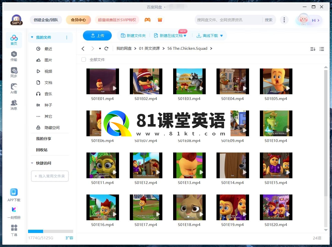Image resolution: width=332 pixels, height=247 pixels.
Task: Select 音乐 music category
Action: click(x=48, y=94)
